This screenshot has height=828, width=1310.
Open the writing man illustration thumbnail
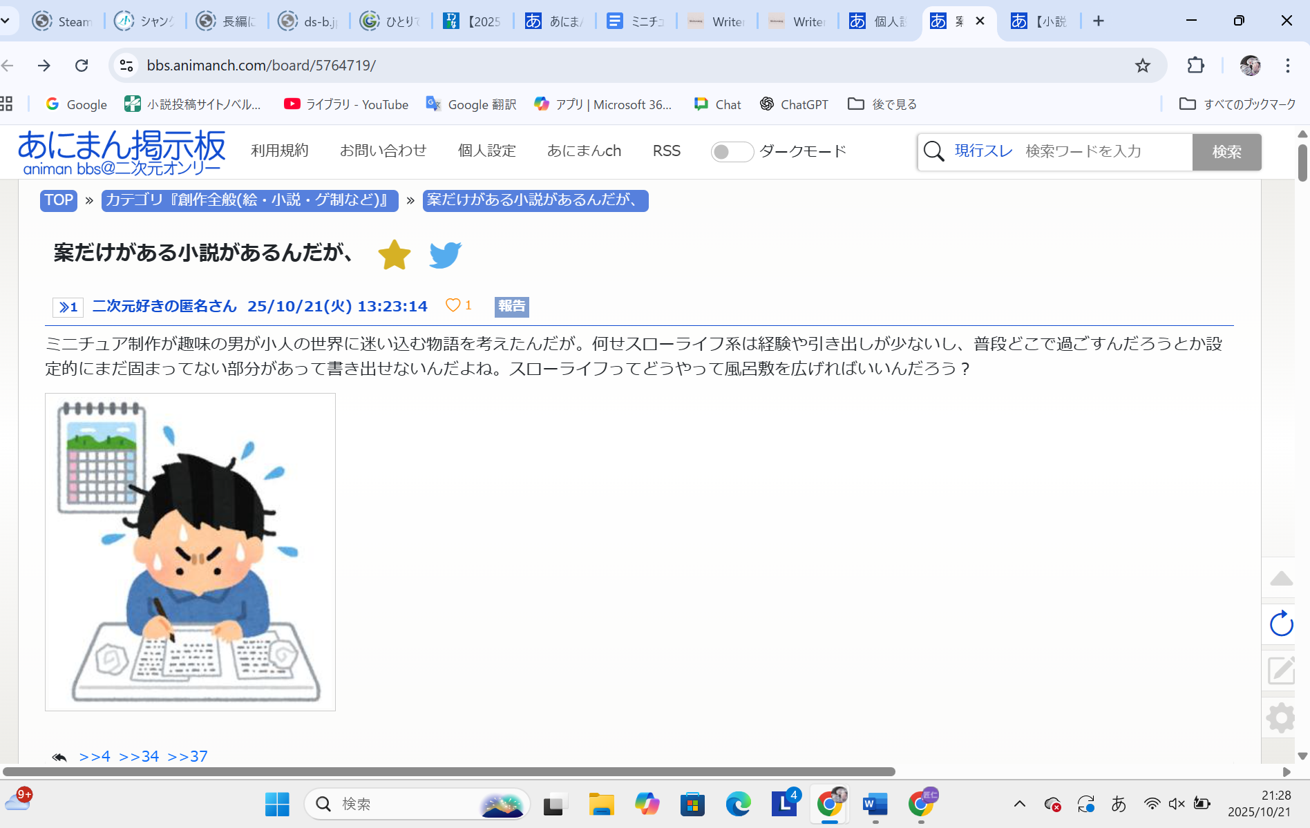[x=190, y=552]
